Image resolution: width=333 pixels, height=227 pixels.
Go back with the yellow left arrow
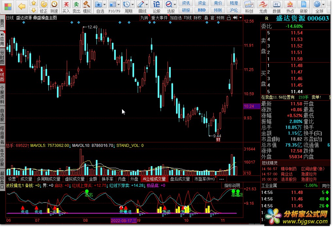click(22, 6)
